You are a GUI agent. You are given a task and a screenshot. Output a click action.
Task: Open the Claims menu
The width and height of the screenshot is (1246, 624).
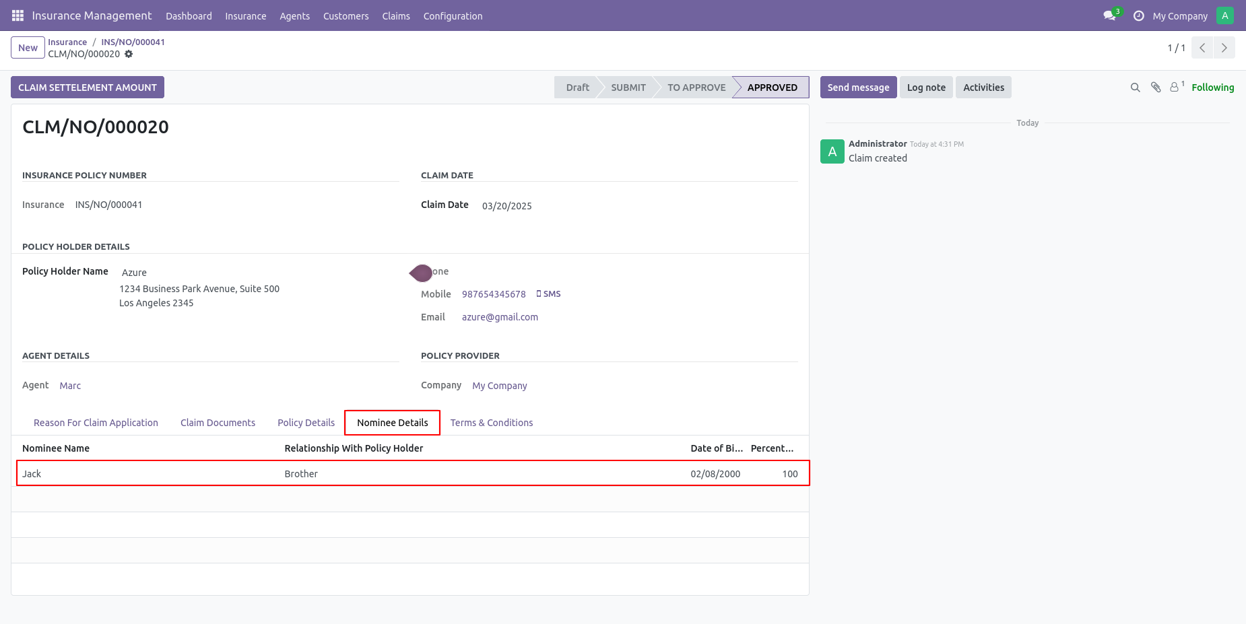pyautogui.click(x=396, y=16)
